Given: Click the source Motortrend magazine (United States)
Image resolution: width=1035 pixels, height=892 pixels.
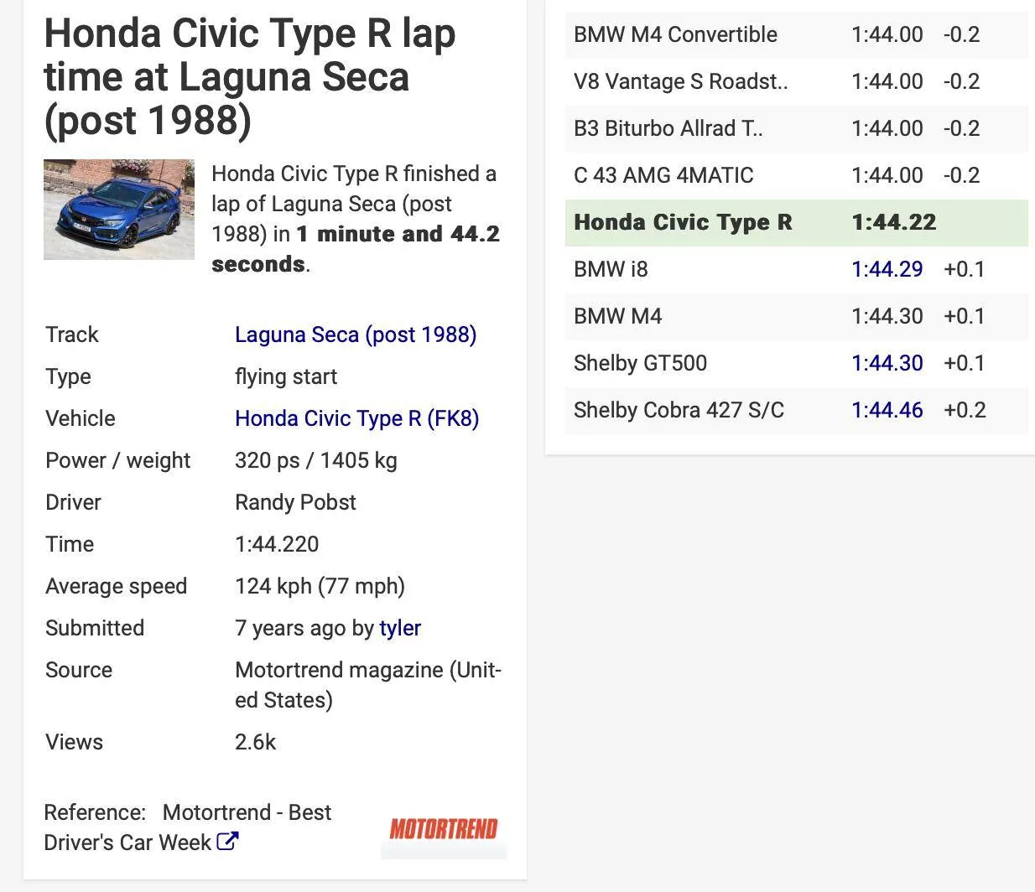Looking at the screenshot, I should click(368, 685).
